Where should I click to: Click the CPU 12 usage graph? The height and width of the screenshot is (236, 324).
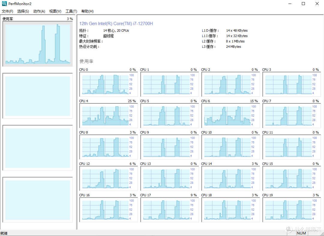pos(105,178)
